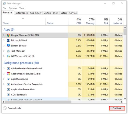Image resolution: width=128 pixels, height=114 pixels.
Task: Expand the AgentService.exe entry
Action: click(4, 79)
